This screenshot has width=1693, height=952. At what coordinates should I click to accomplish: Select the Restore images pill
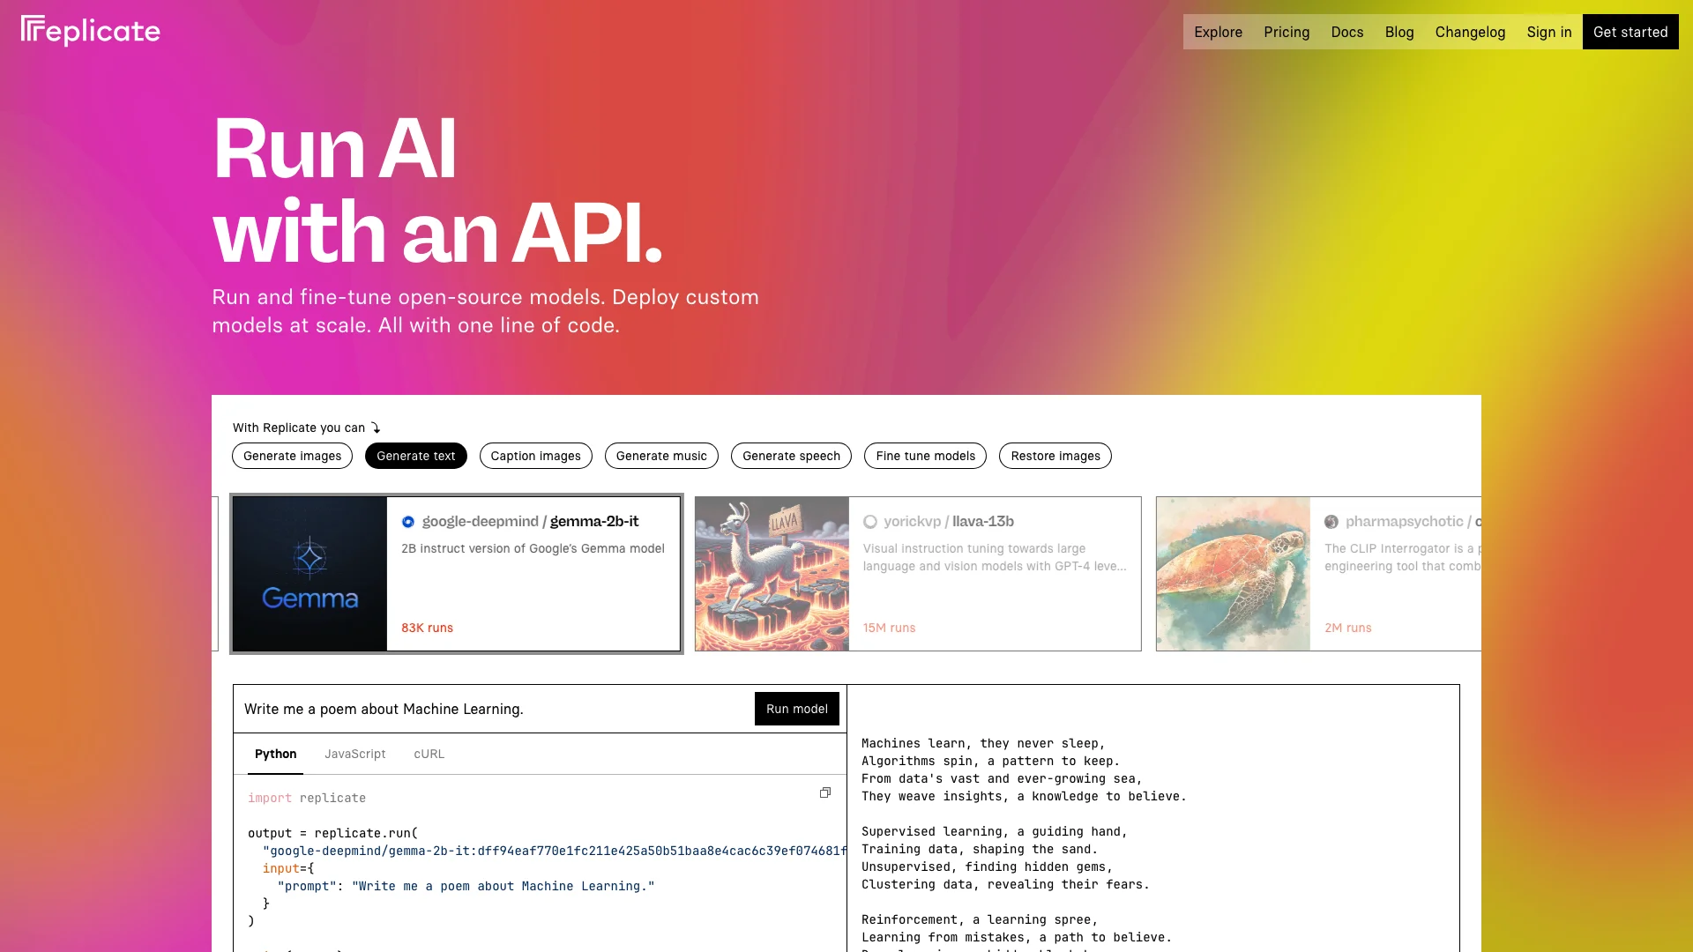[x=1055, y=456]
